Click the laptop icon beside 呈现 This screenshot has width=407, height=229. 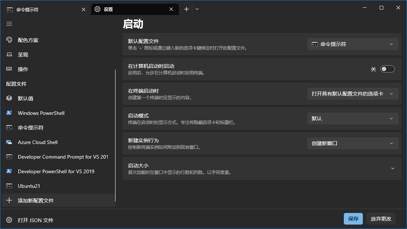pos(9,54)
